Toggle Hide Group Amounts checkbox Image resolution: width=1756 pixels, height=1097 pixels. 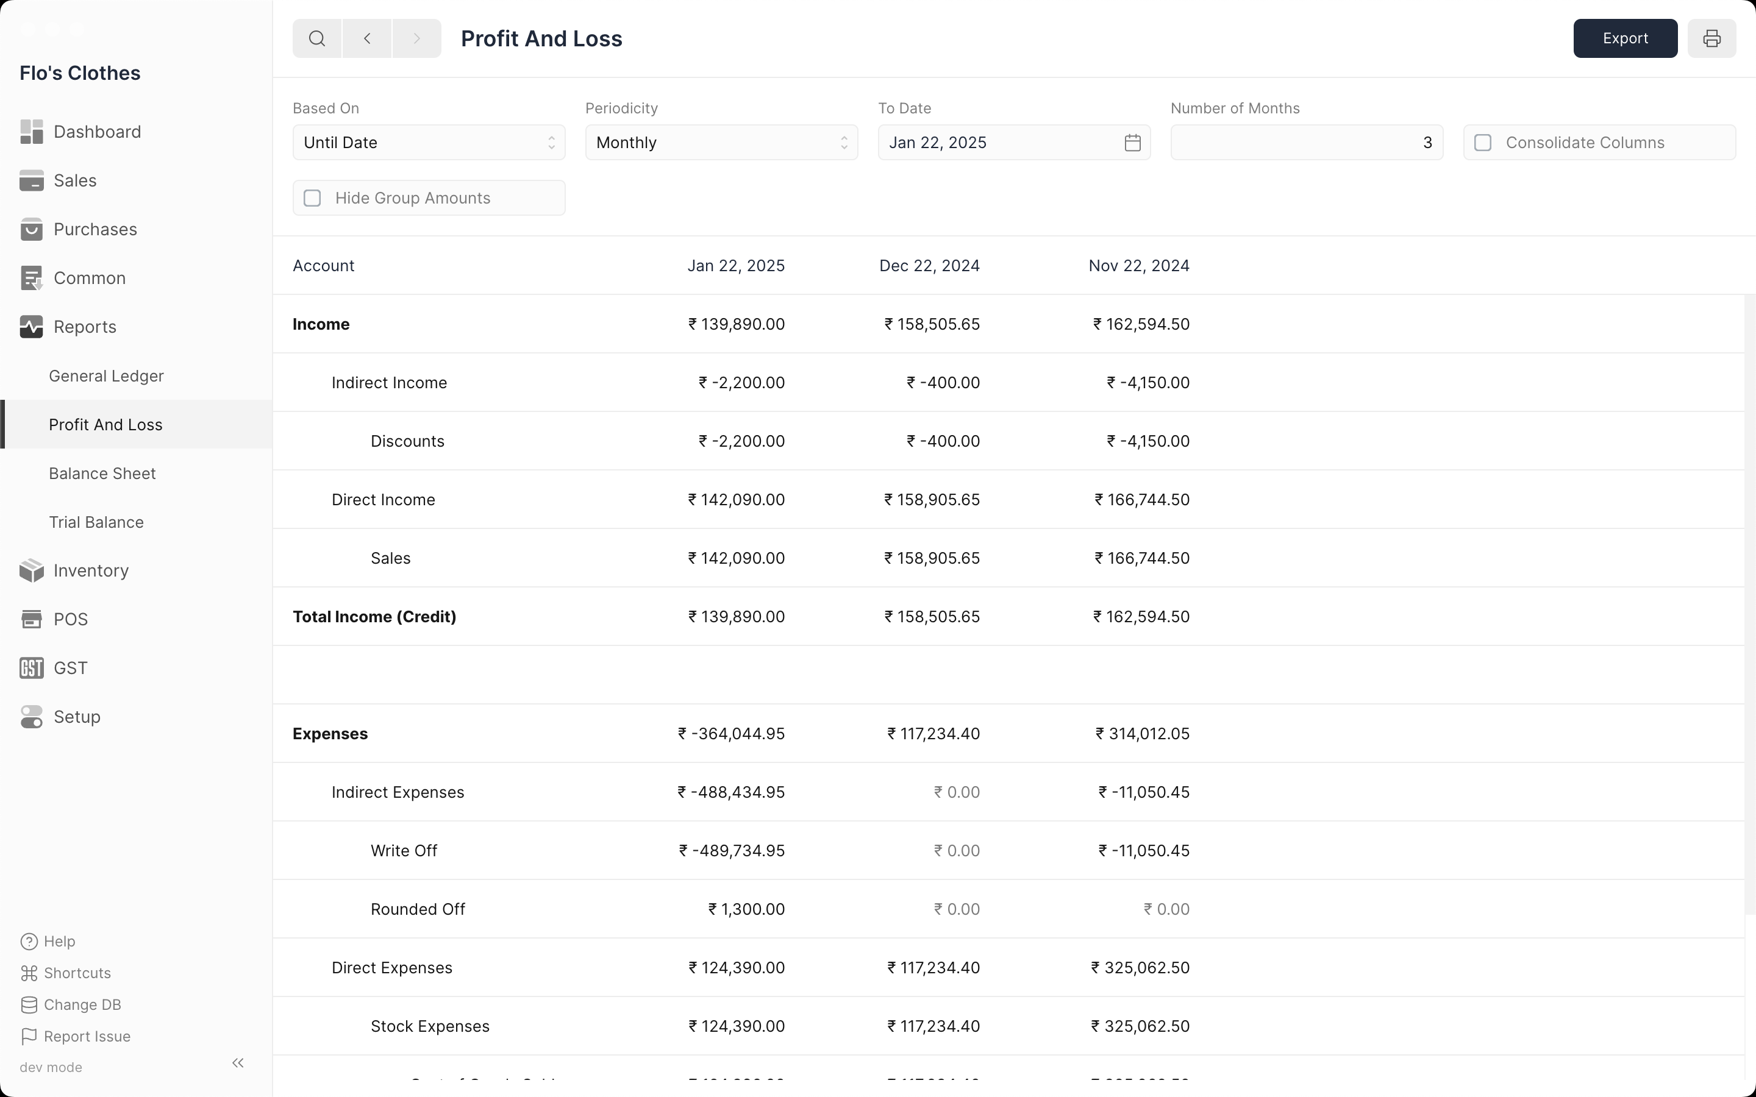click(x=312, y=198)
